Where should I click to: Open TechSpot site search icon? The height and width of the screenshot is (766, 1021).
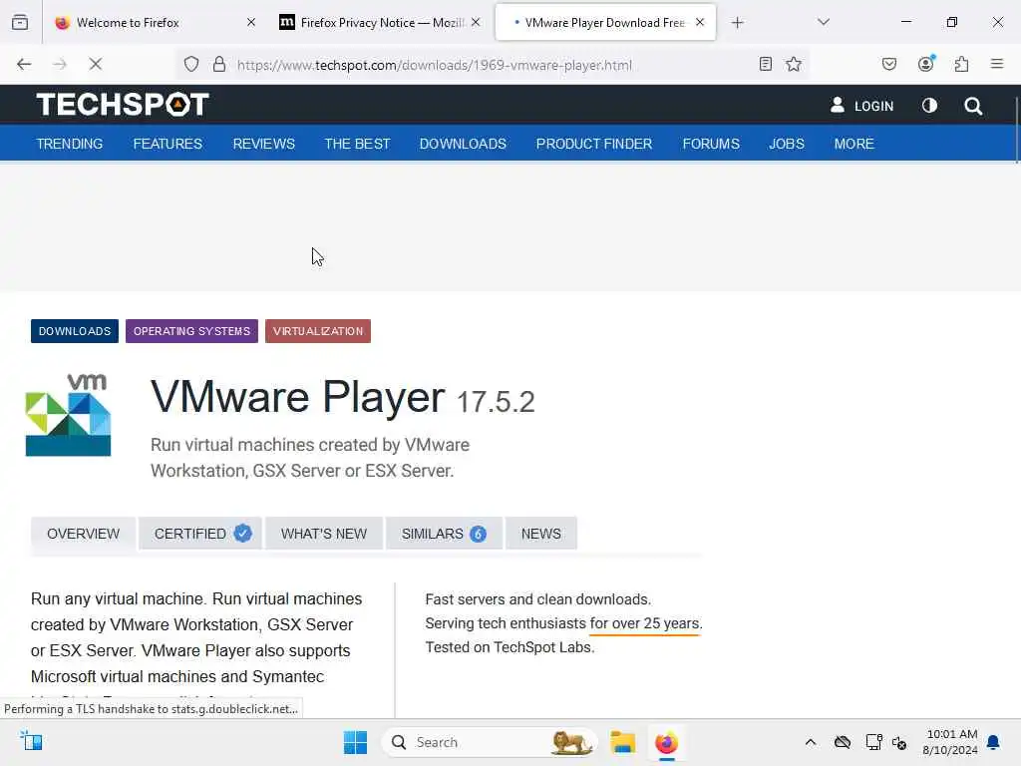pyautogui.click(x=973, y=106)
